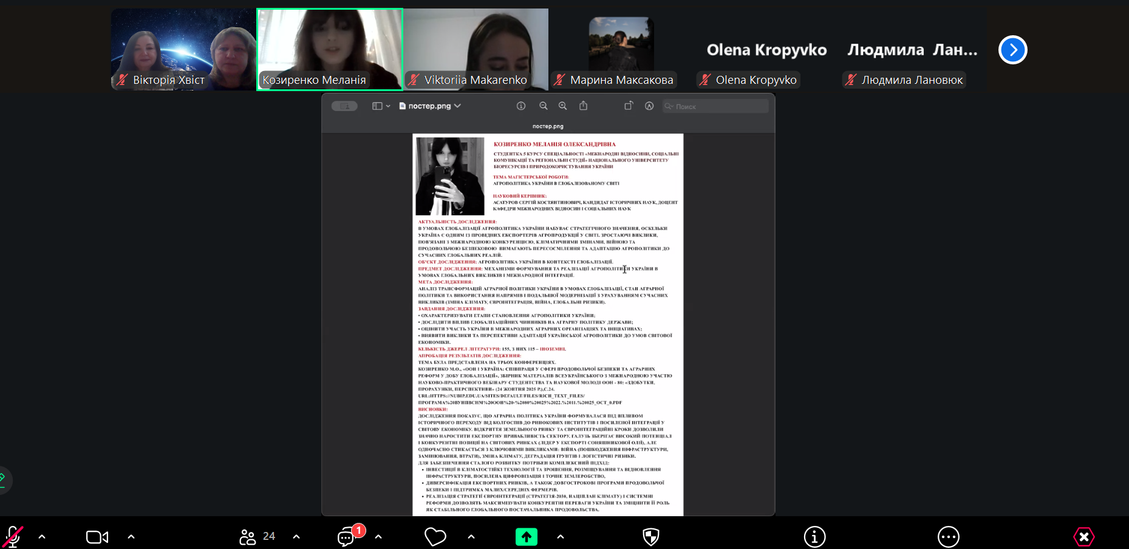Select Людмила Лановюк participant tile
The image size is (1129, 549).
[912, 49]
